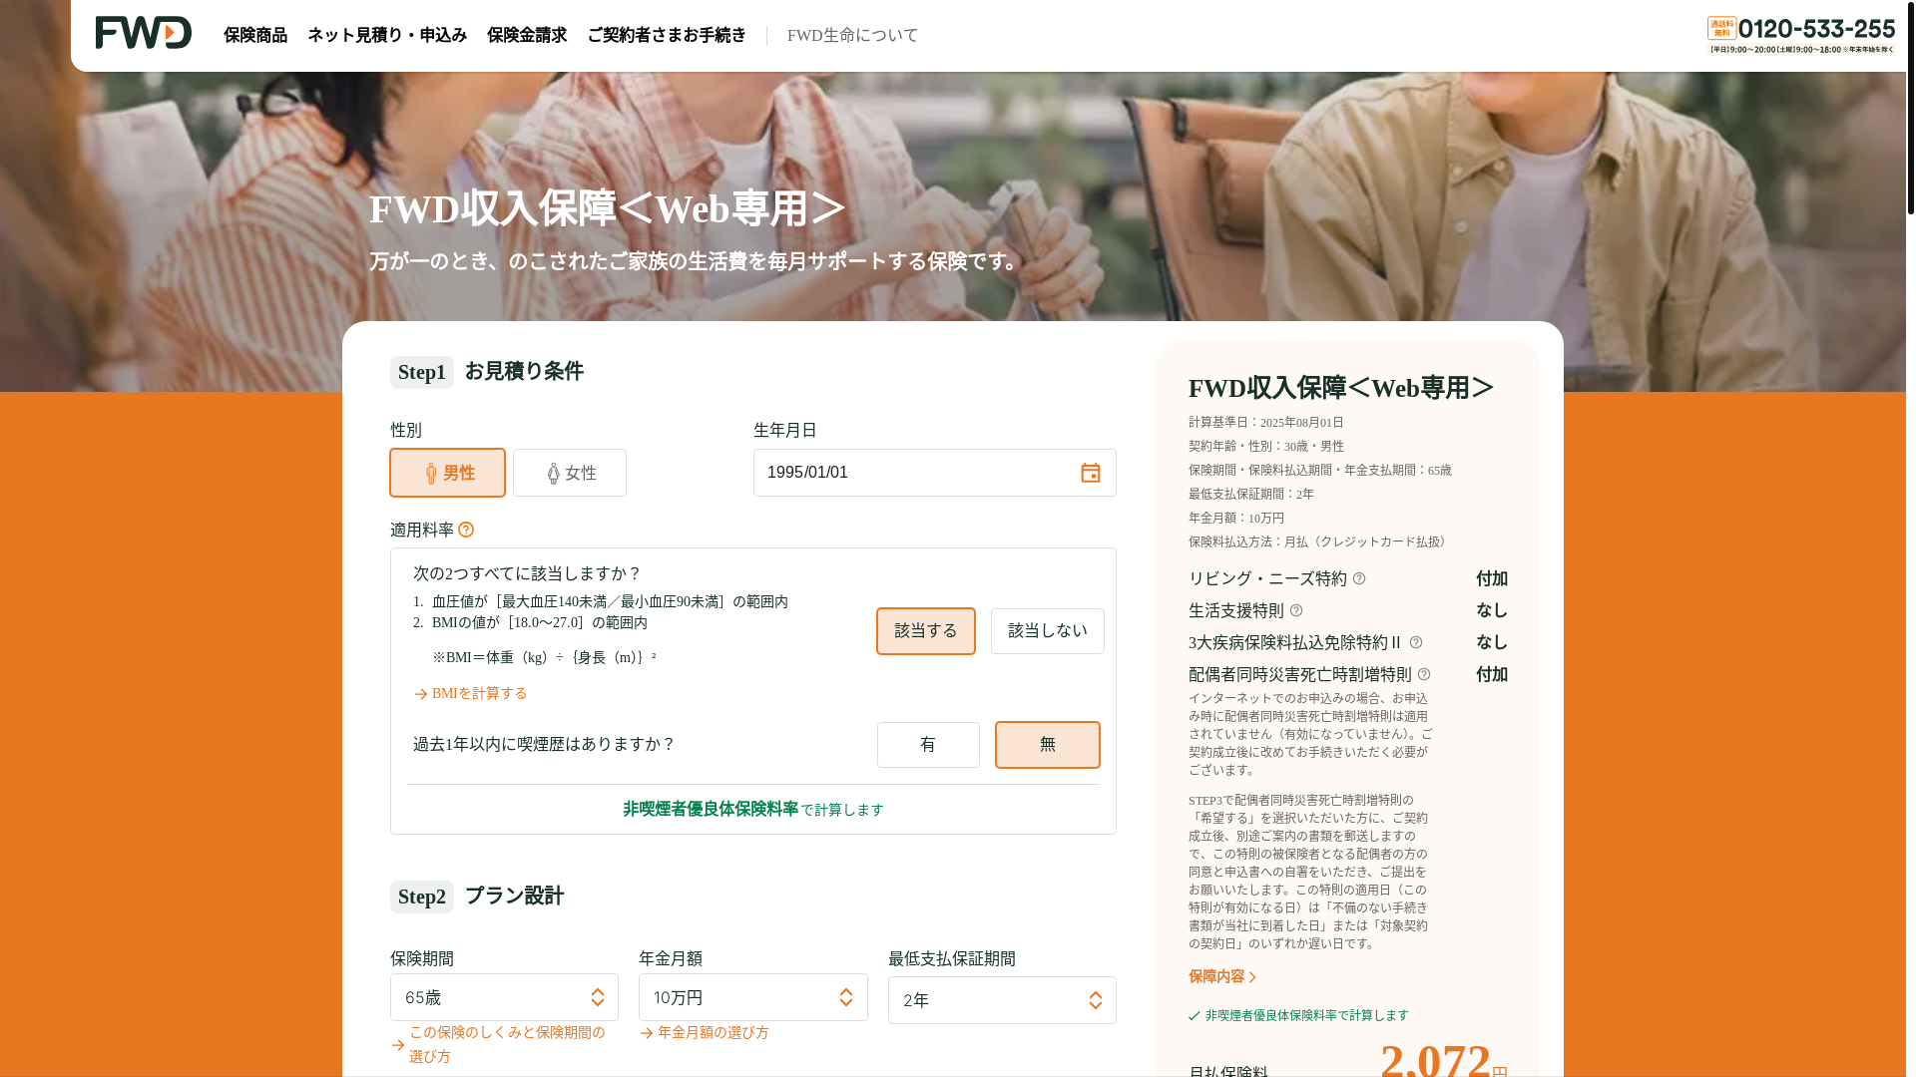The image size is (1916, 1077).
Task: Click 契約年齢・性別：30歳・男性 text
Action: [1266, 447]
